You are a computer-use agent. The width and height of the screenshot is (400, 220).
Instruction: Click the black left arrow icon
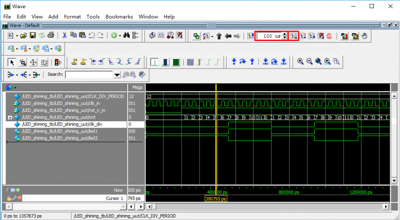point(228,36)
